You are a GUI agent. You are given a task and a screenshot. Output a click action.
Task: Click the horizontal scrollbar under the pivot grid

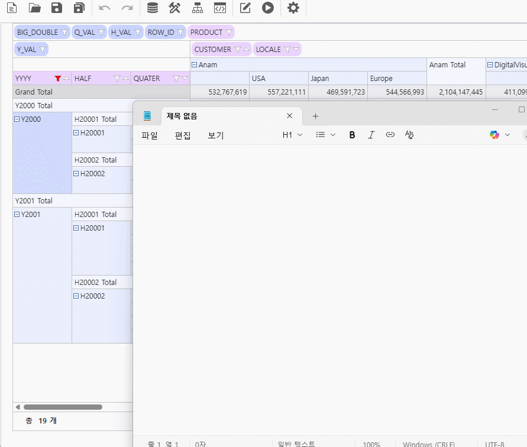tap(63, 407)
